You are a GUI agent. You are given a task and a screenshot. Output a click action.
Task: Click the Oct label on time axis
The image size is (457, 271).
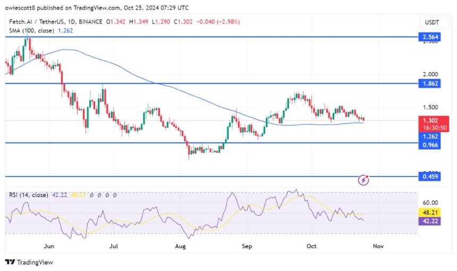310,247
